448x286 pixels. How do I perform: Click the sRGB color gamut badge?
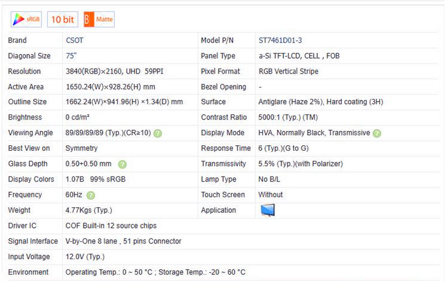point(26,20)
